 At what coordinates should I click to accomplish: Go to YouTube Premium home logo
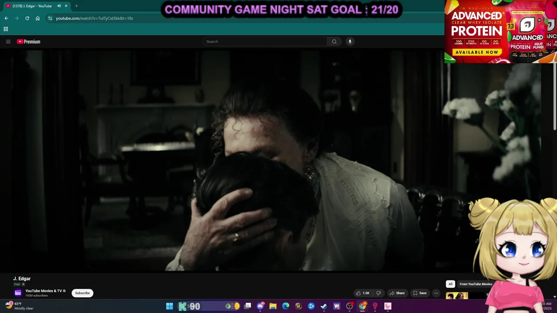pos(29,42)
